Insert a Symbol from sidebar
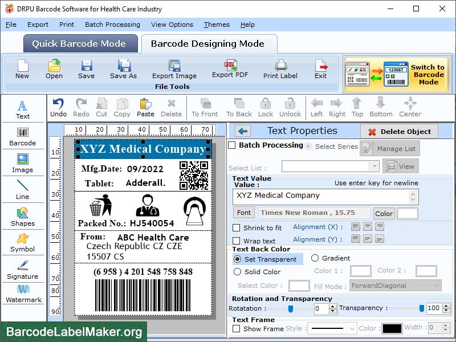Viewport: 456px width, 342px height. tap(22, 242)
